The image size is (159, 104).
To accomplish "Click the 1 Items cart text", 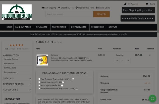I will [x=152, y=4].
